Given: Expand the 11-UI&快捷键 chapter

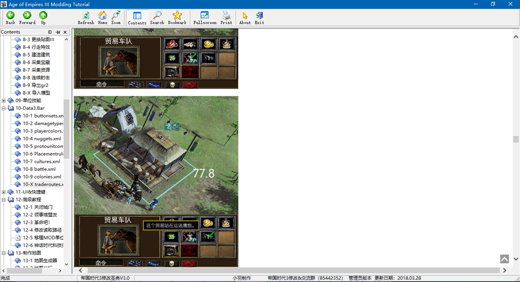Looking at the screenshot, I should point(4,192).
